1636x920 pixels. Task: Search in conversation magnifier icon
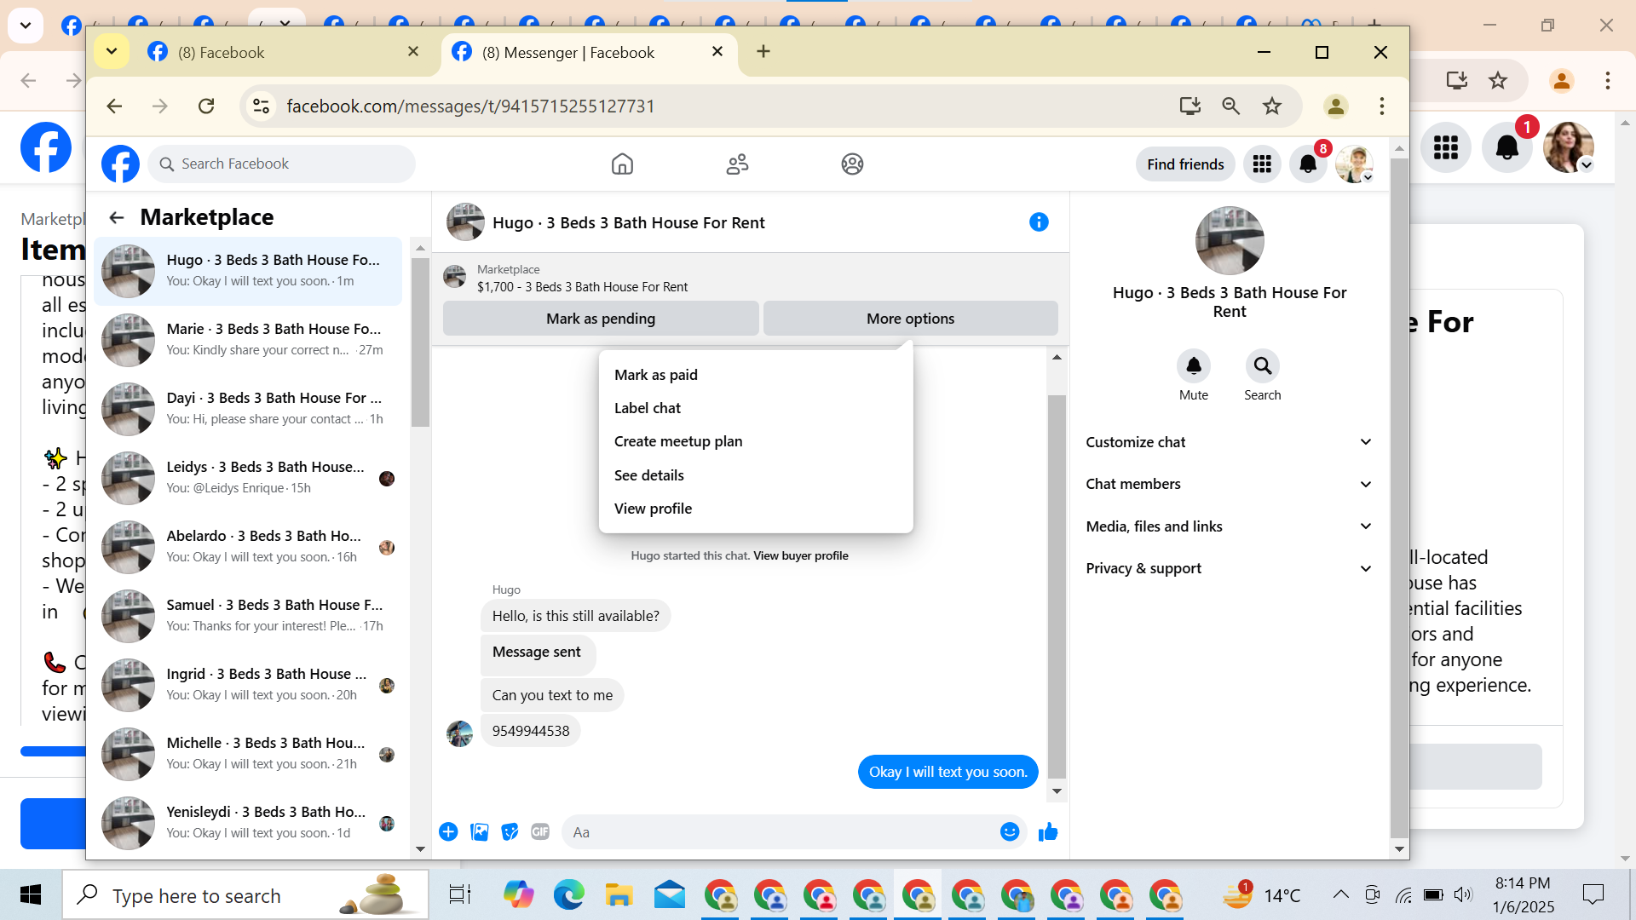click(x=1262, y=366)
